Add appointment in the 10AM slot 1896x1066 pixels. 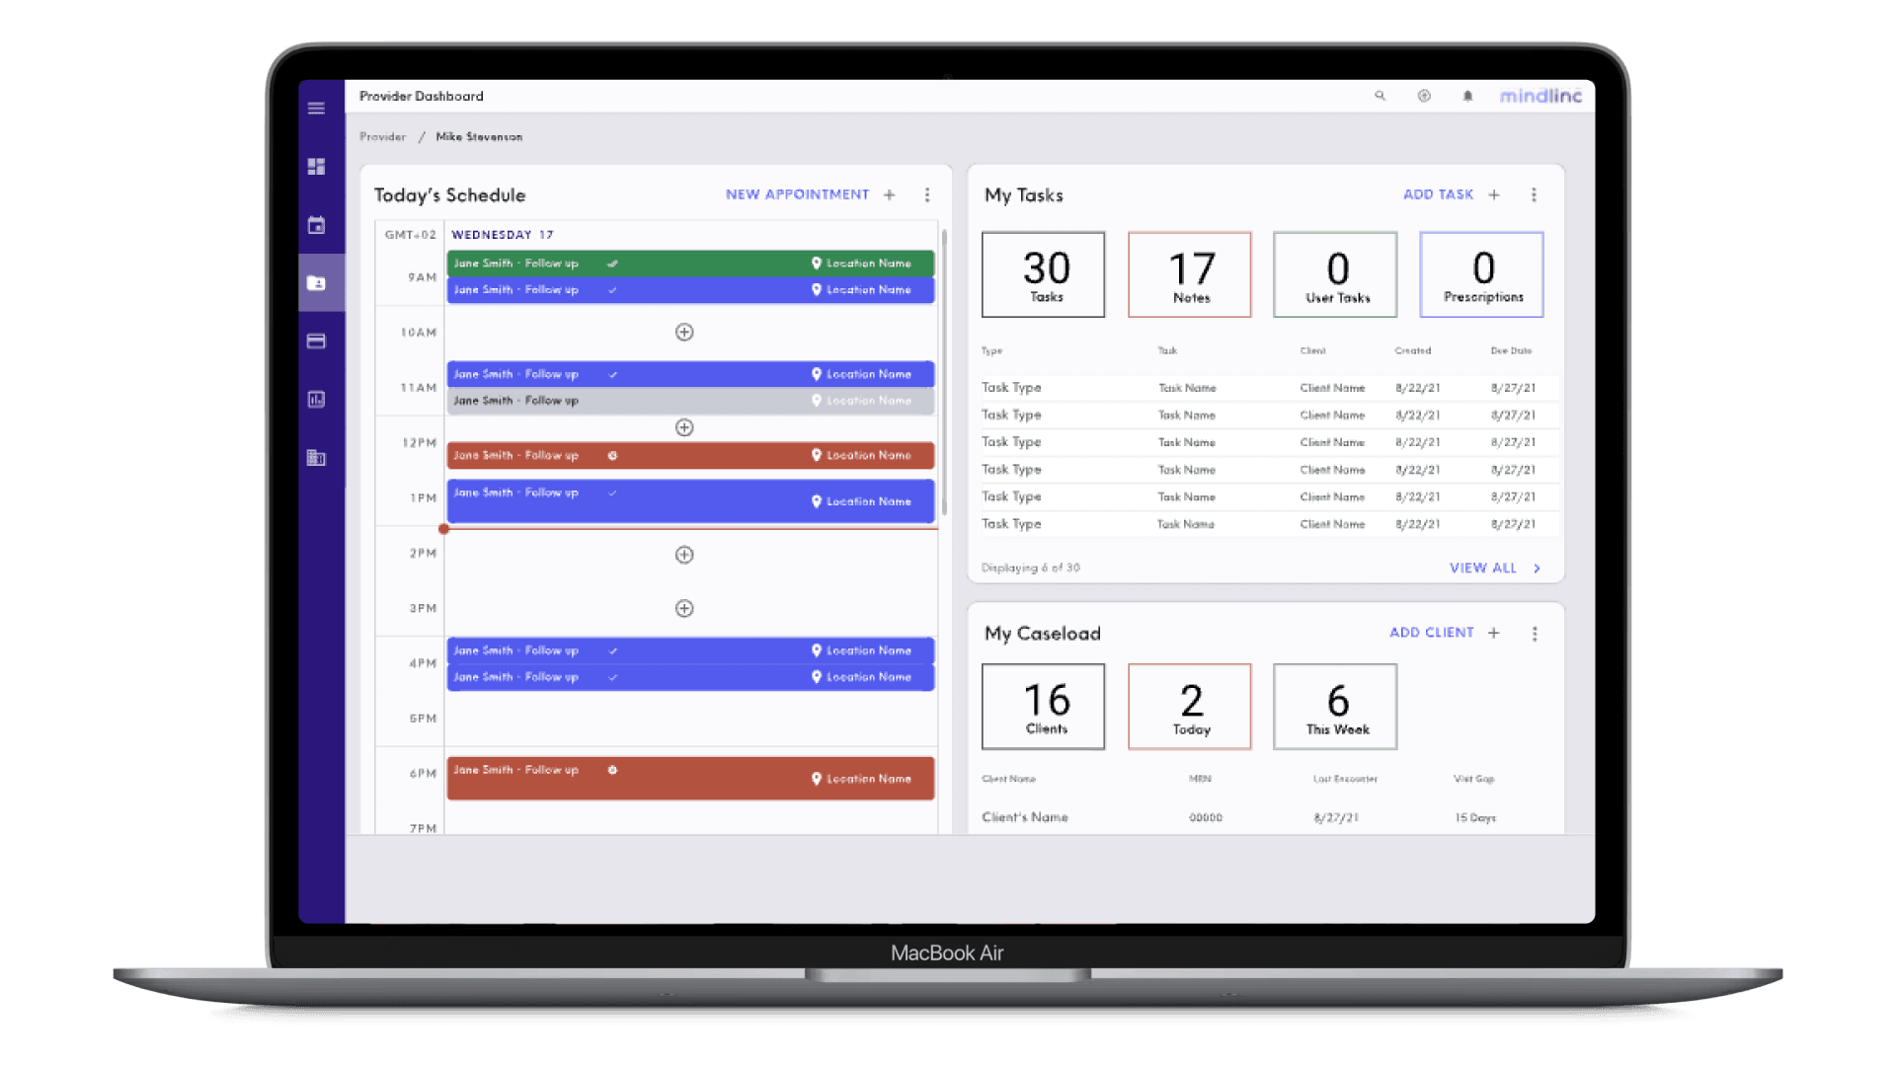point(684,333)
